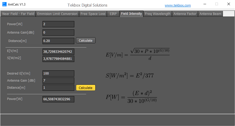
Task: Click the S[W/m2] label
Action: [x=14, y=58]
